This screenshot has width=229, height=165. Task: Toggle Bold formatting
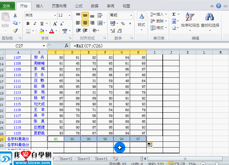(28, 24)
